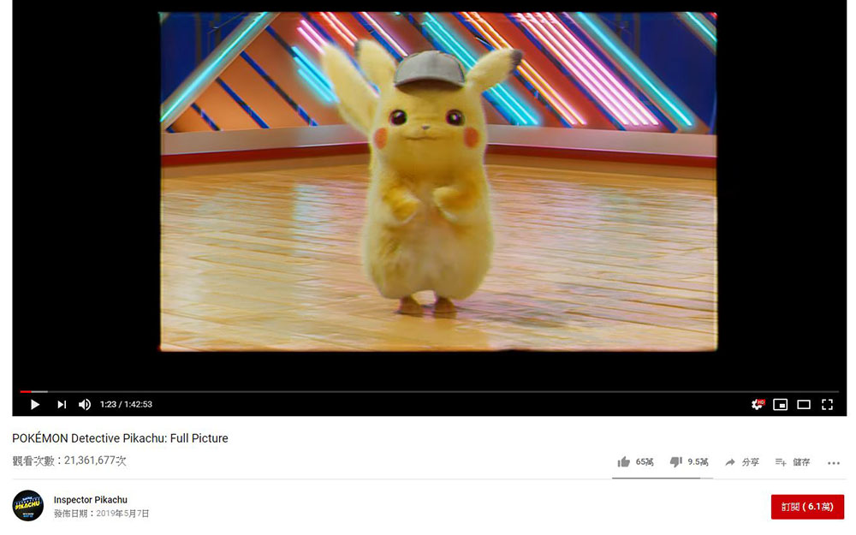Subscribe to Inspector Pikachu channel

[x=807, y=507]
